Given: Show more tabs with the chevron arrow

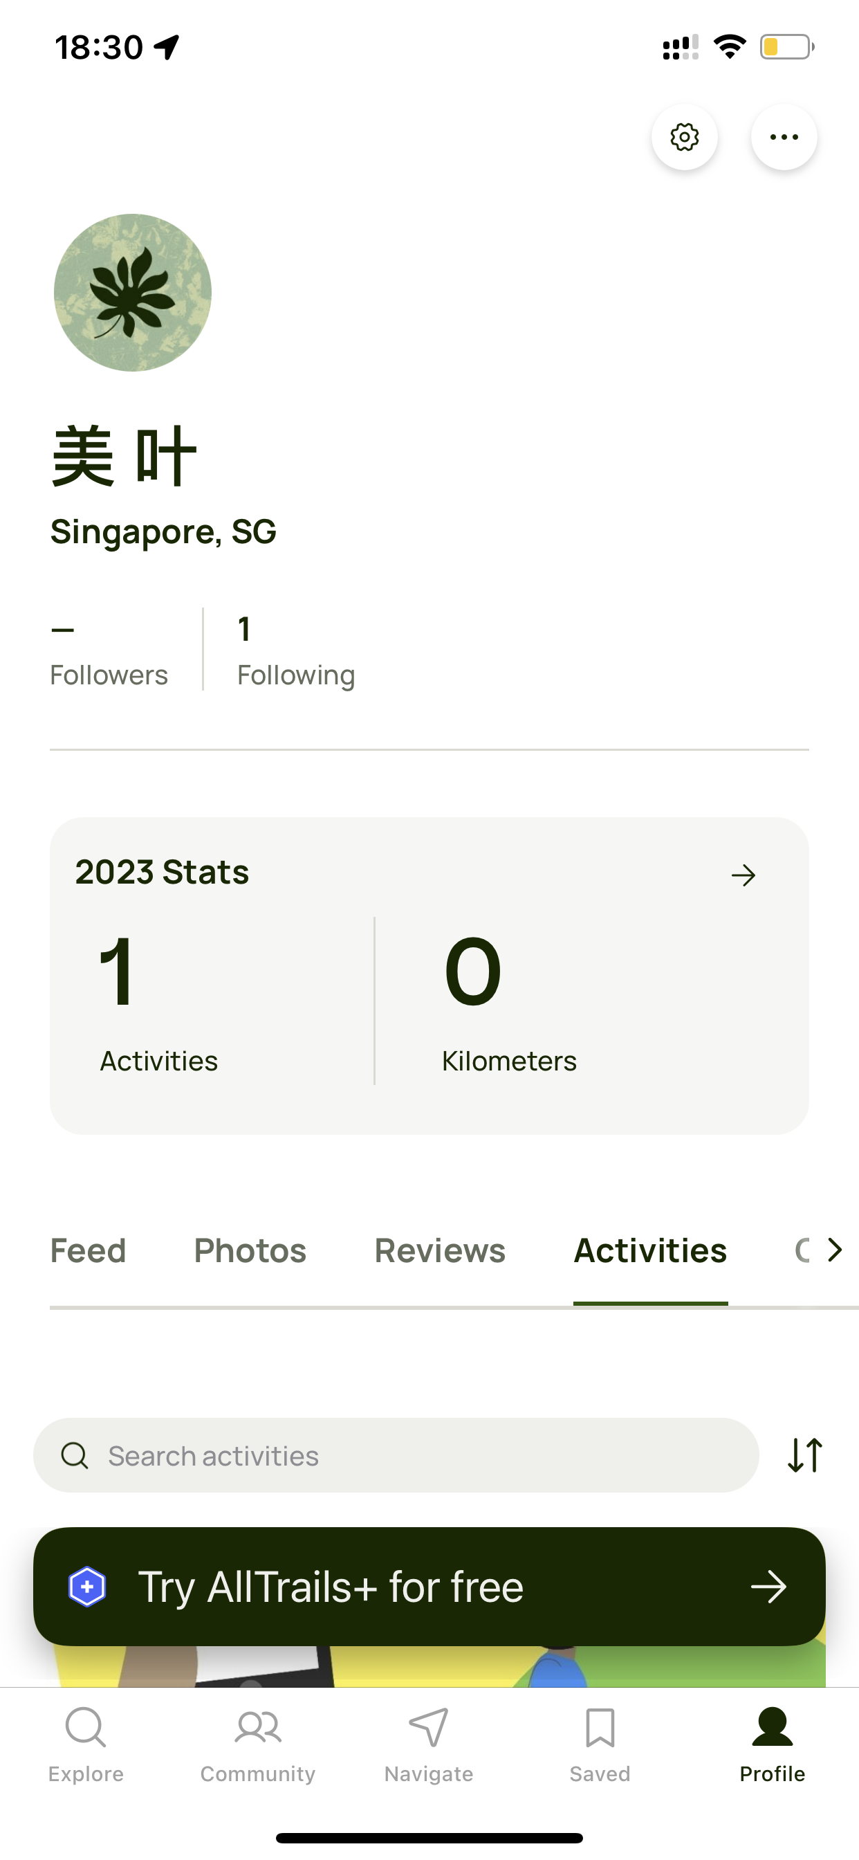Looking at the screenshot, I should [835, 1250].
